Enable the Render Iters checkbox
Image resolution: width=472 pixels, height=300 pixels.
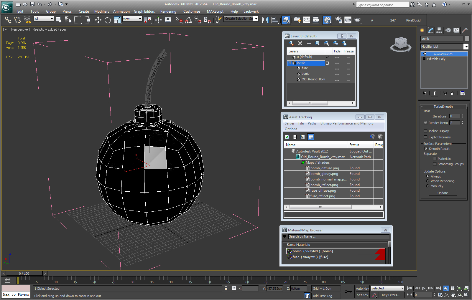[x=425, y=123]
